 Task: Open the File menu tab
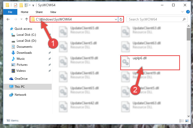tap(10, 12)
